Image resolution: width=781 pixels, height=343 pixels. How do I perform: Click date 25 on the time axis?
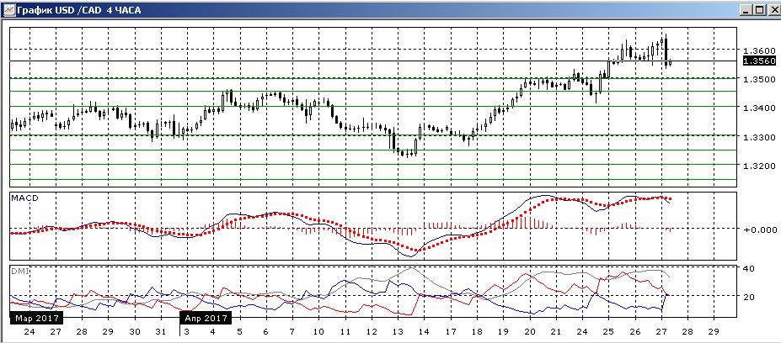point(608,331)
